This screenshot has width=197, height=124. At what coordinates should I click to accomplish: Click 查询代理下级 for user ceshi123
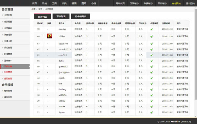pyautogui.click(x=182, y=55)
